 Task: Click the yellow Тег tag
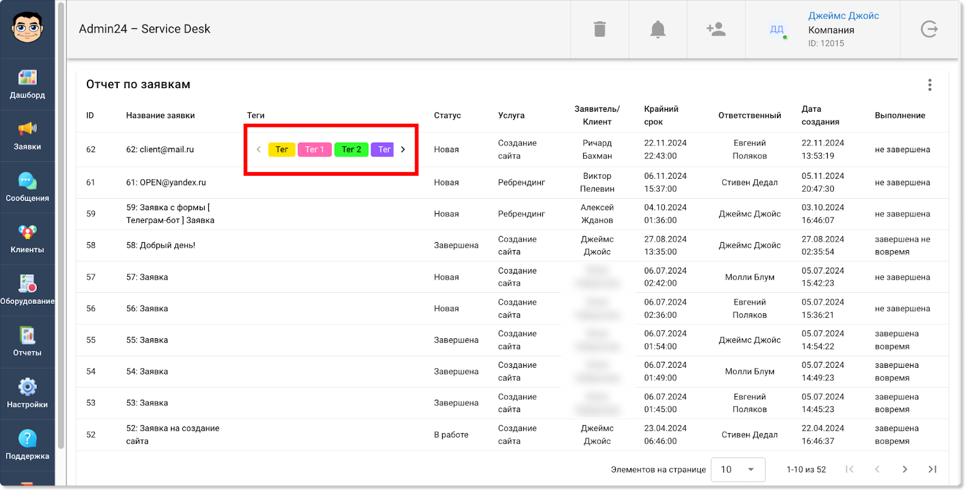point(281,149)
